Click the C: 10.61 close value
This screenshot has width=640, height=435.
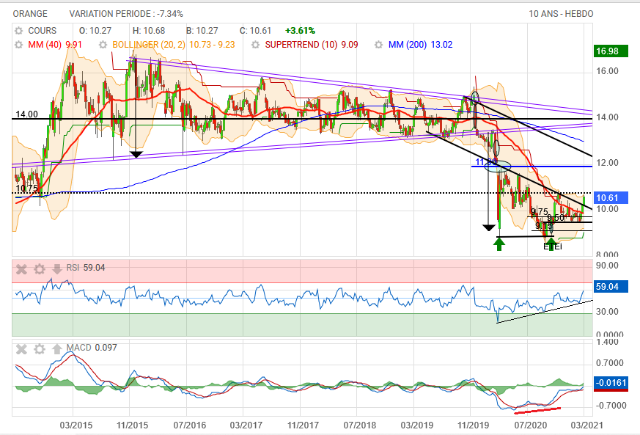pos(255,31)
